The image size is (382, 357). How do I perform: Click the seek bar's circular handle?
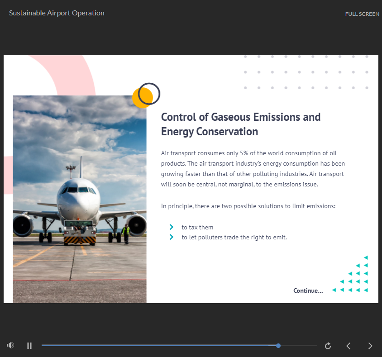tap(278, 346)
